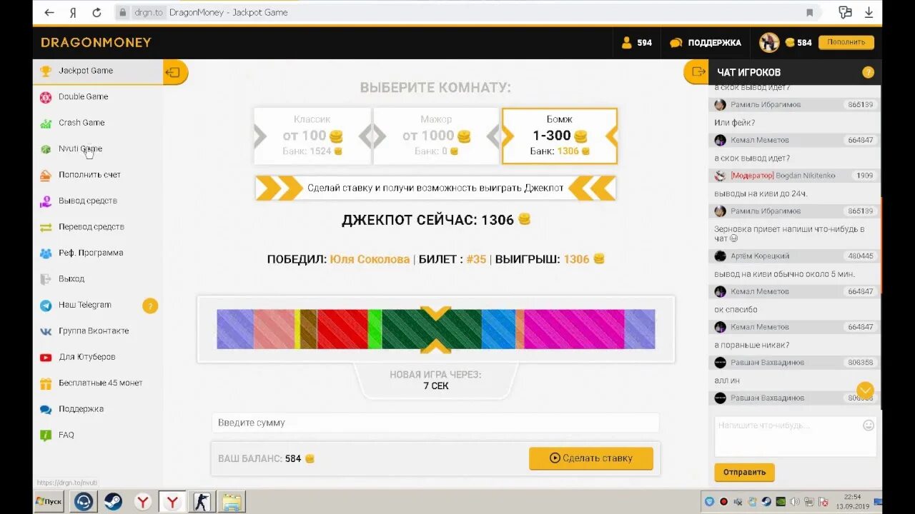The width and height of the screenshot is (915, 514).
Task: Open Nvuti Game in the sidebar
Action: pos(80,148)
